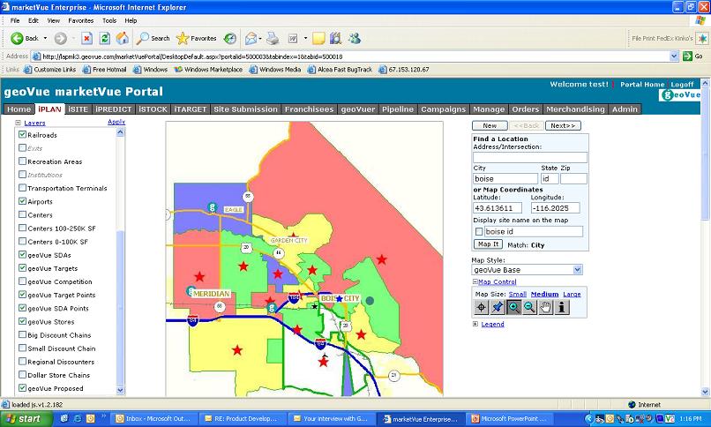Click the Apply layers link
The image size is (711, 427).
(116, 122)
